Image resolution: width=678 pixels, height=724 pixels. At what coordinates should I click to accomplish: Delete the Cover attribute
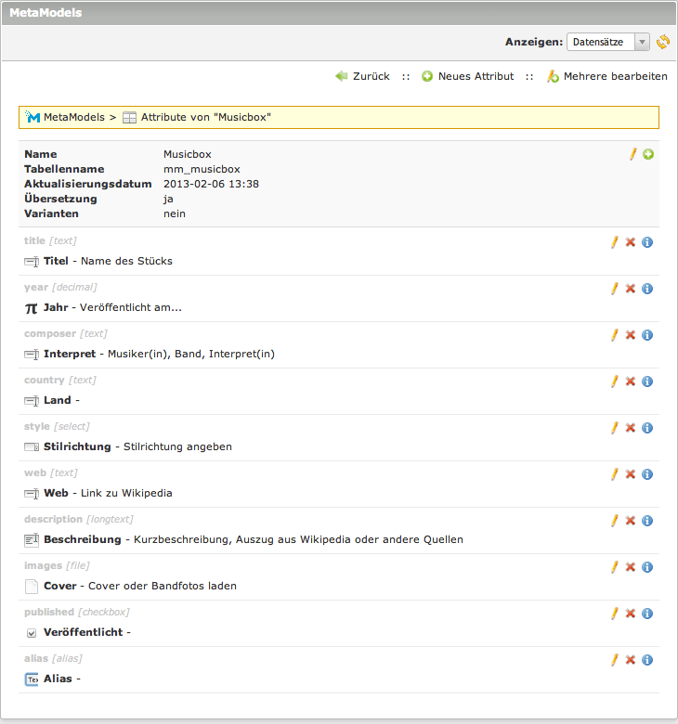click(x=631, y=567)
